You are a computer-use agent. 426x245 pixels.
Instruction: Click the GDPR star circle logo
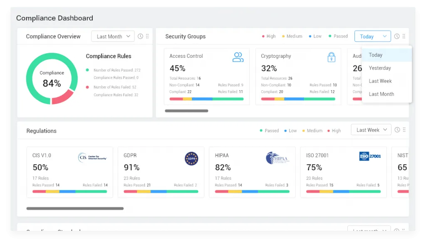[191, 158]
